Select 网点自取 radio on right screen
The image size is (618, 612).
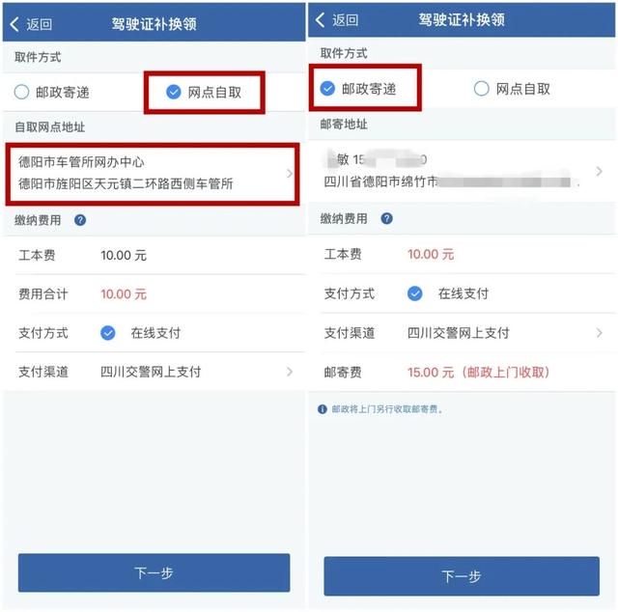tap(481, 89)
